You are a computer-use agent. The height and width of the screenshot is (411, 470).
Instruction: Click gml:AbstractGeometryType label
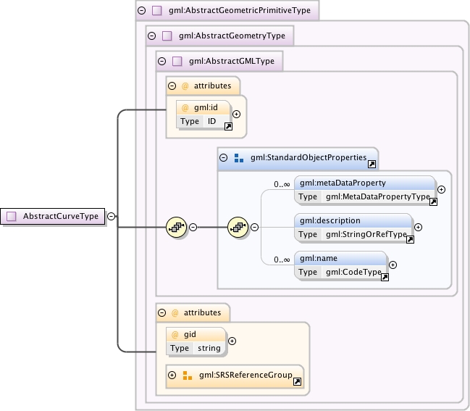(232, 36)
